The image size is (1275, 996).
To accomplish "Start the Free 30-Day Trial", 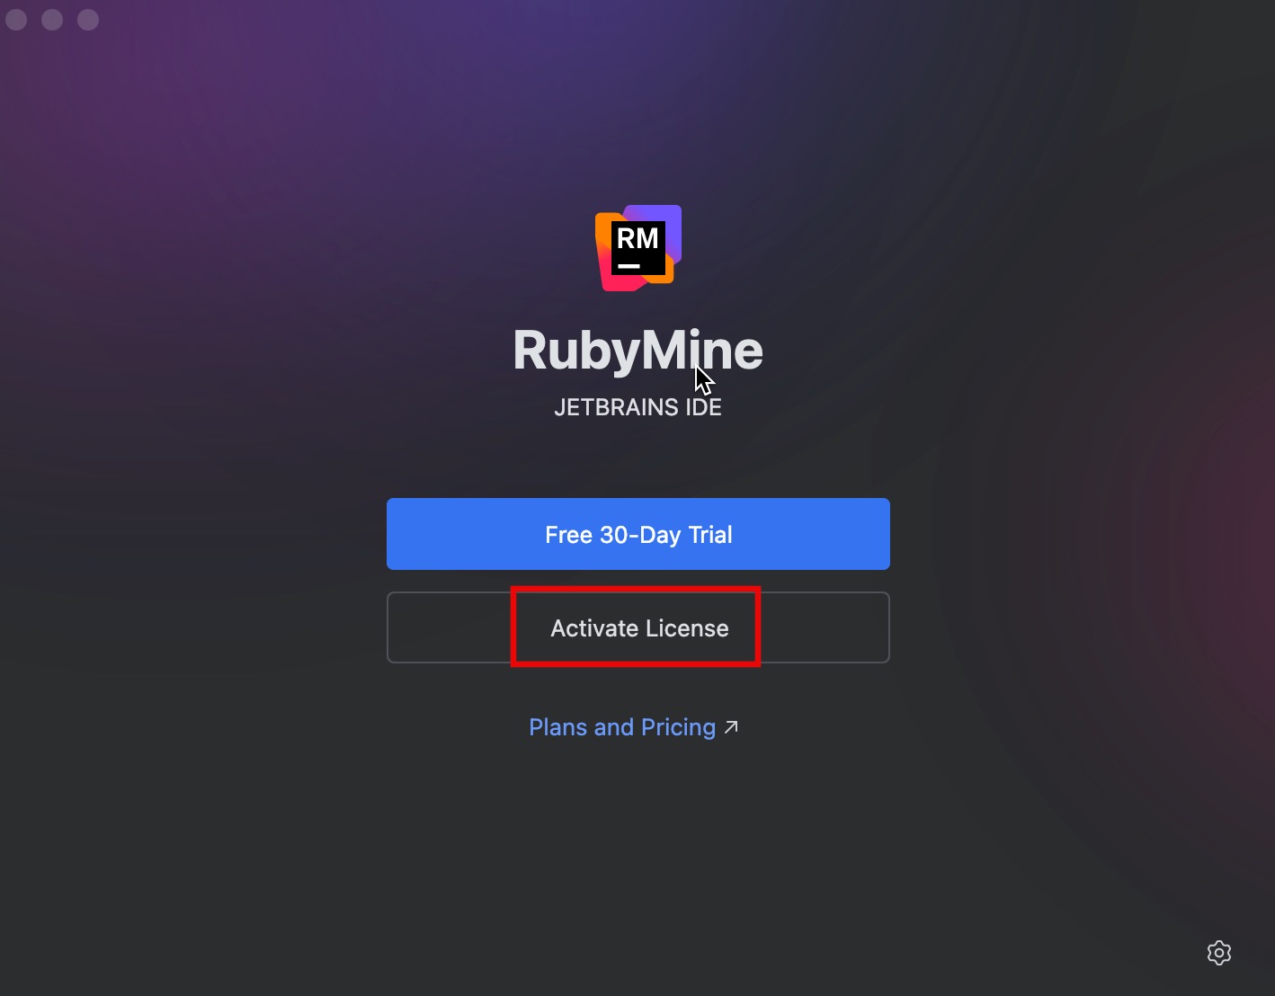I will click(638, 534).
